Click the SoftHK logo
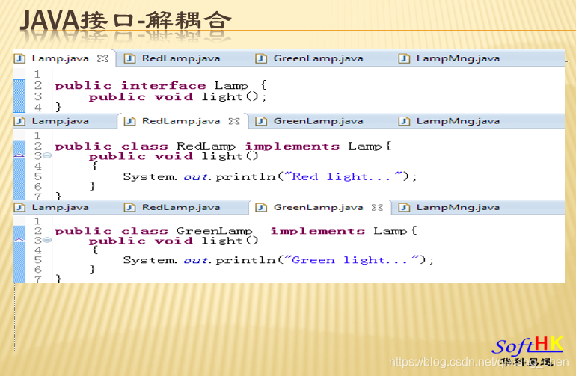The image size is (576, 376). [527, 351]
